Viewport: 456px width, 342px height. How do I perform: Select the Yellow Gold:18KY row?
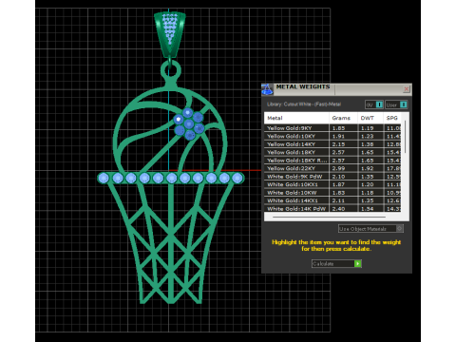point(332,152)
